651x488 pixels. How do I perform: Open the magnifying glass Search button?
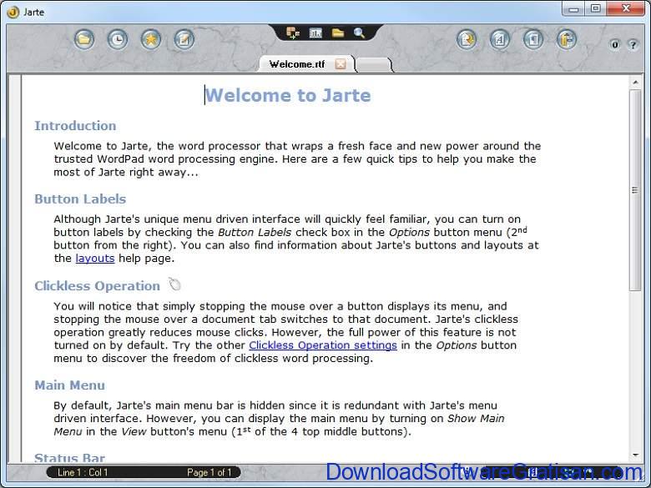click(x=359, y=33)
